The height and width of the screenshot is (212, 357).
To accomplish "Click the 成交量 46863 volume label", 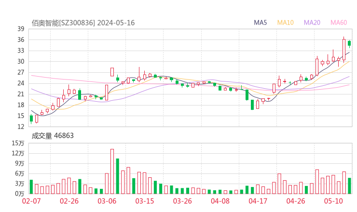I will [x=53, y=136].
